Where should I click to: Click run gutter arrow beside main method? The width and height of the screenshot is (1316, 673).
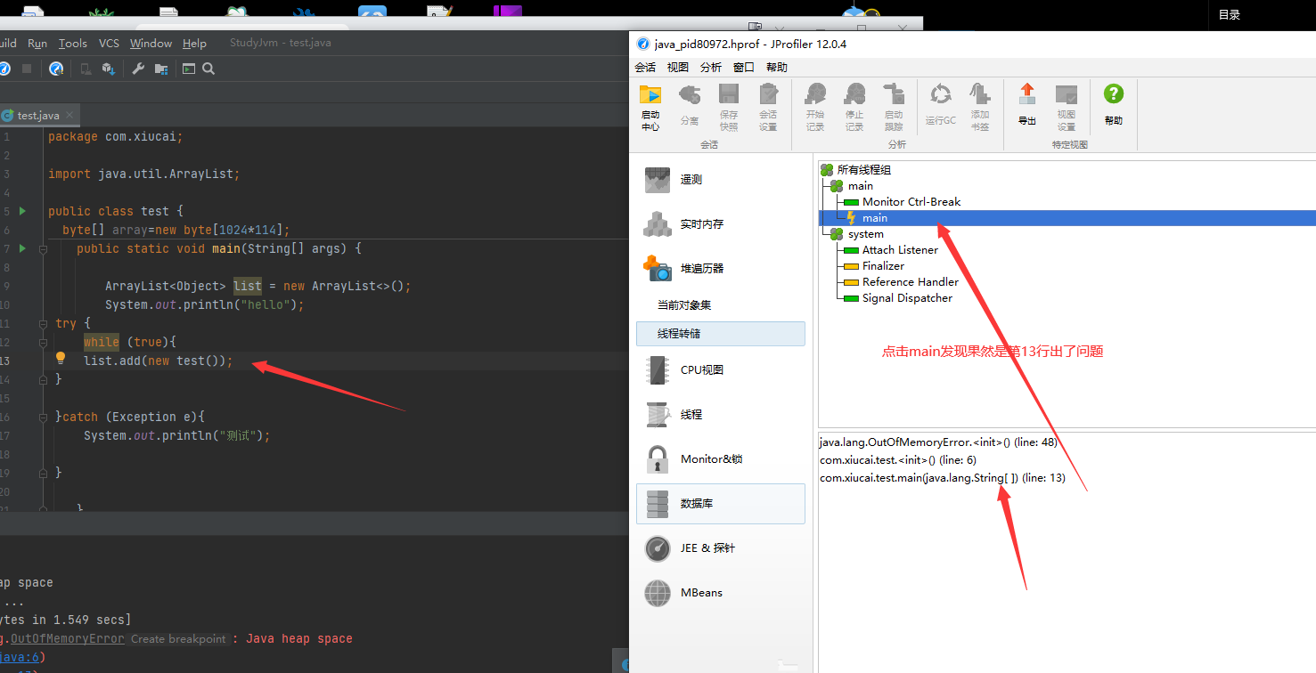point(23,248)
